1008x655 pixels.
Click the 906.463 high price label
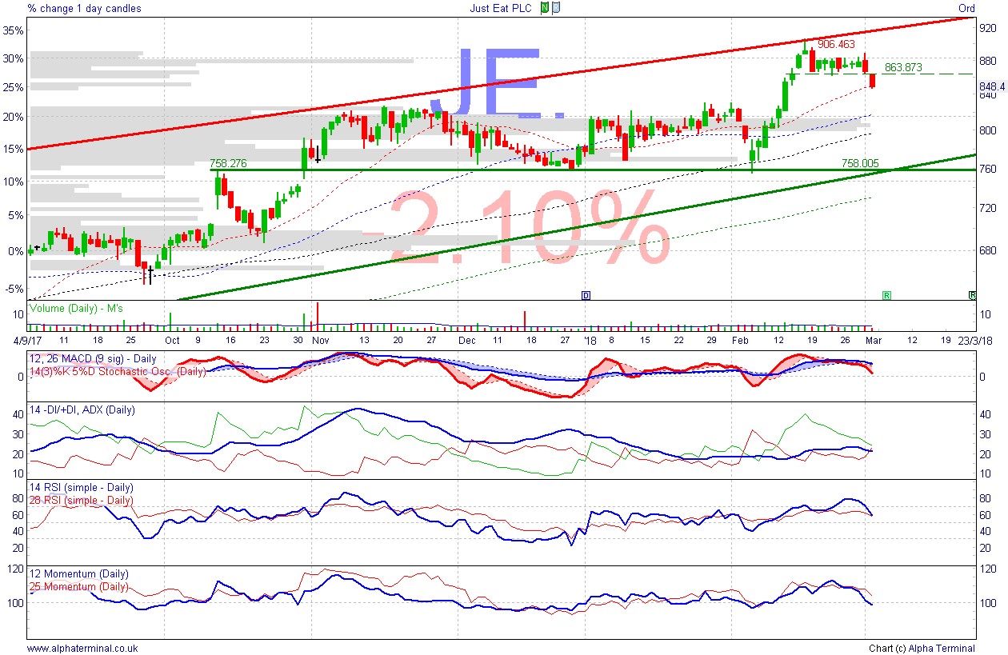click(x=836, y=44)
